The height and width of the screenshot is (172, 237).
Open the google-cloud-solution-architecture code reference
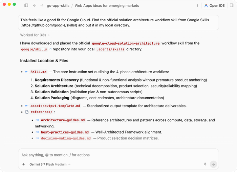pos(126,43)
